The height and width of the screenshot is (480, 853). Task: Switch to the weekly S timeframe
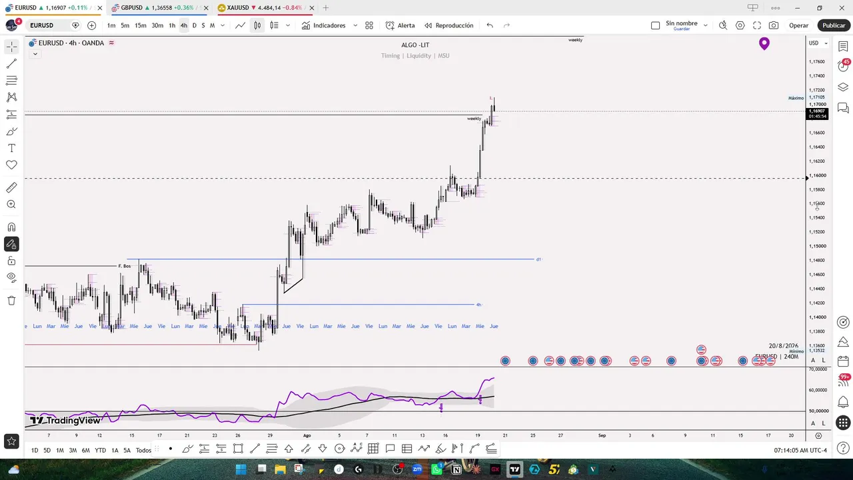tap(203, 25)
